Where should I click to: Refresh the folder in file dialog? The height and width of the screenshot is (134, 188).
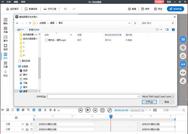135,23
